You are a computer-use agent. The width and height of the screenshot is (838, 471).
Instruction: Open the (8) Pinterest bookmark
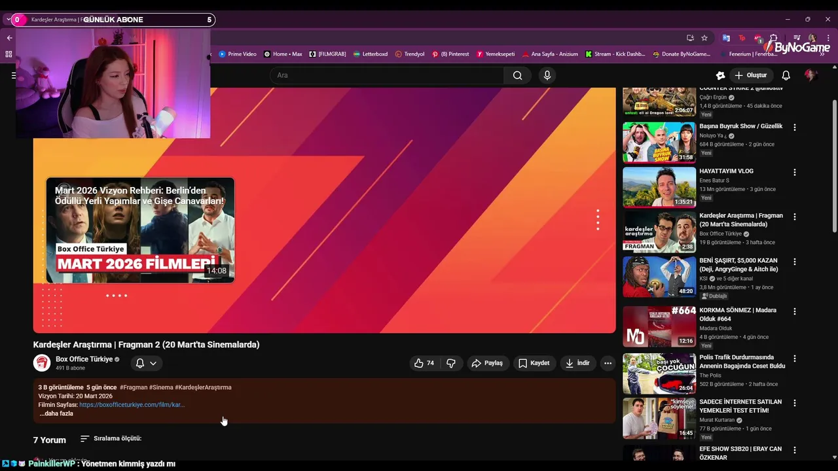coord(450,54)
